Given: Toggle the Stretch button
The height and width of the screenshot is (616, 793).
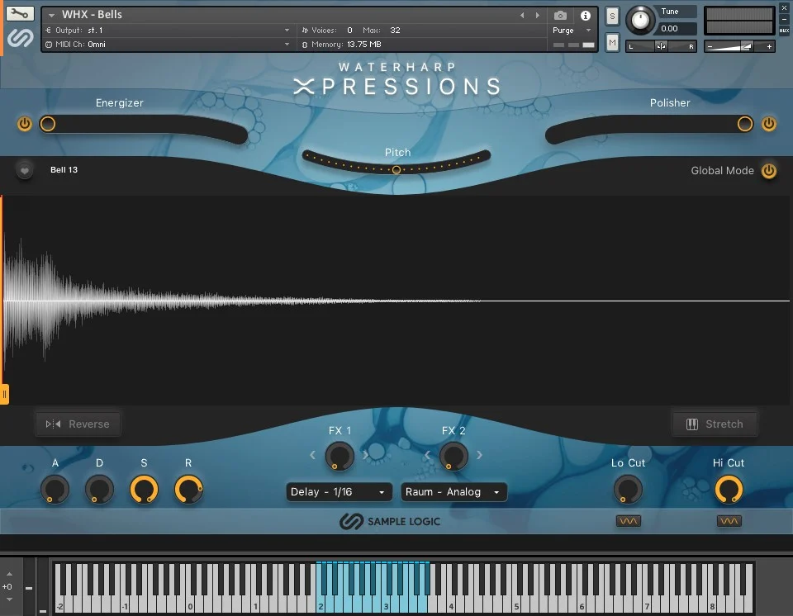Looking at the screenshot, I should point(715,424).
